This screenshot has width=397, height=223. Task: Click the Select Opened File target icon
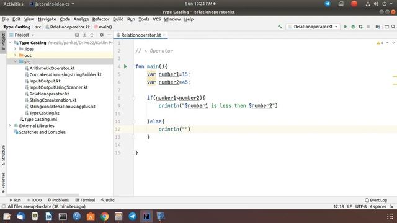pyautogui.click(x=77, y=35)
